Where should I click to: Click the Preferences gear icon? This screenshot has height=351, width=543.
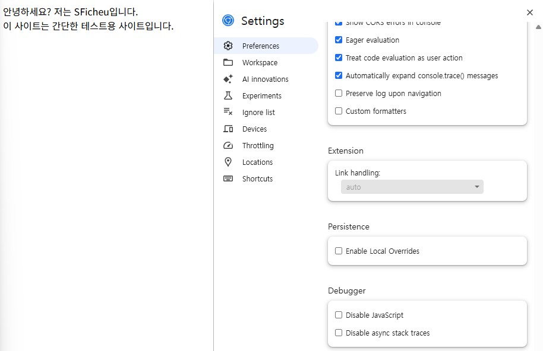pos(228,46)
